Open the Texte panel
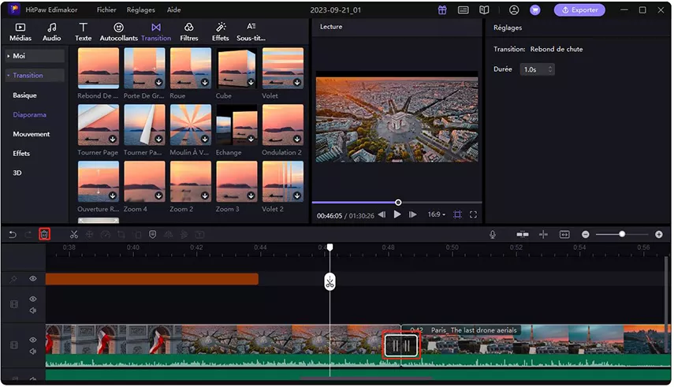The height and width of the screenshot is (387, 674). coord(83,32)
